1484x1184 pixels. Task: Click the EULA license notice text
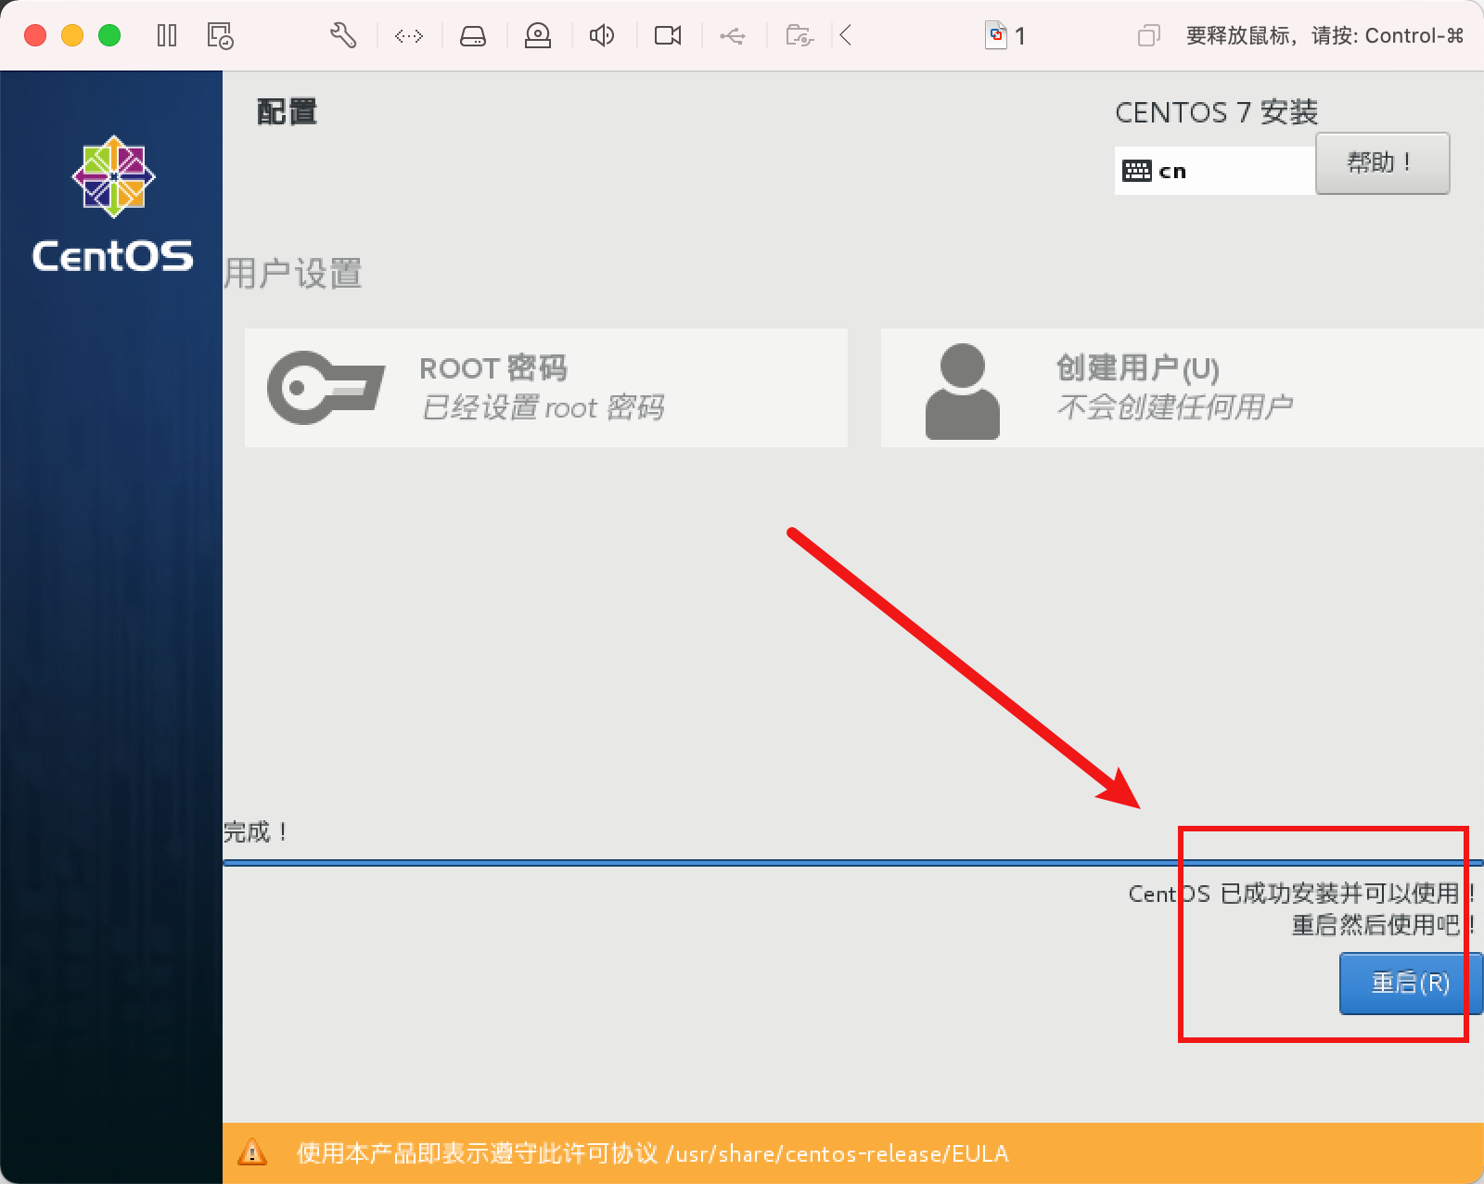(652, 1153)
